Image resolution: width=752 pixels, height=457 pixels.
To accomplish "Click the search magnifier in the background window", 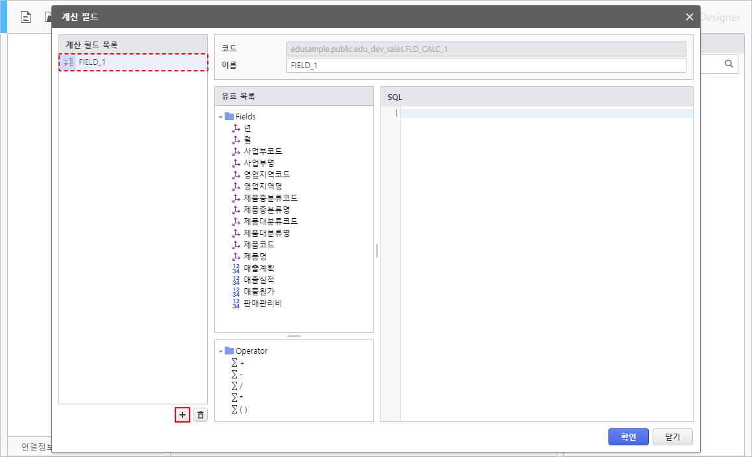I will pyautogui.click(x=729, y=64).
